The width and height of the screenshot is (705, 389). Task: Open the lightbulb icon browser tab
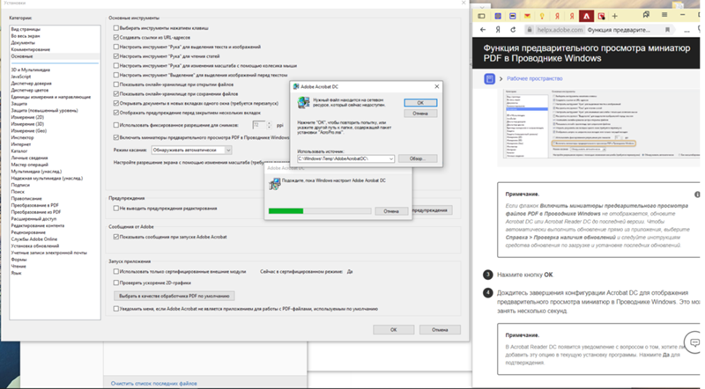click(542, 16)
